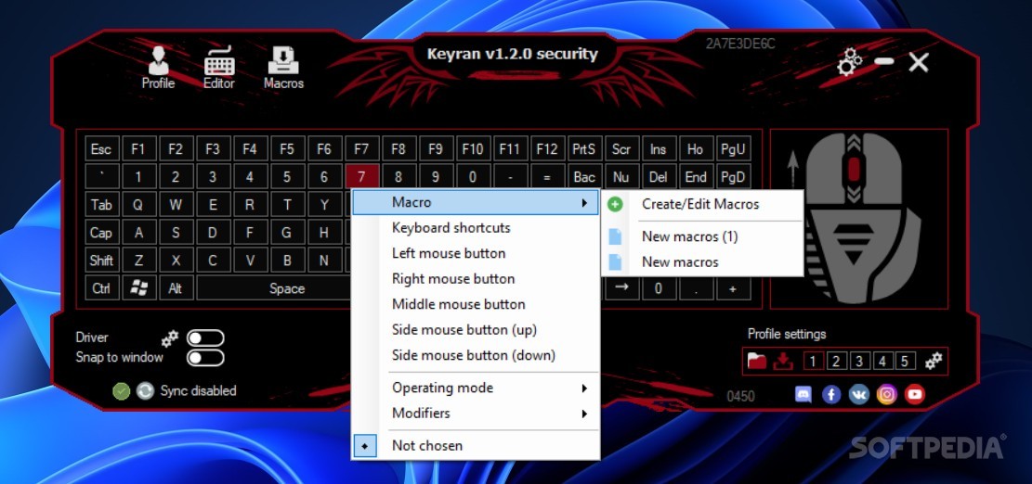Open the Editor keyboard icon
The image size is (1032, 484).
point(219,60)
